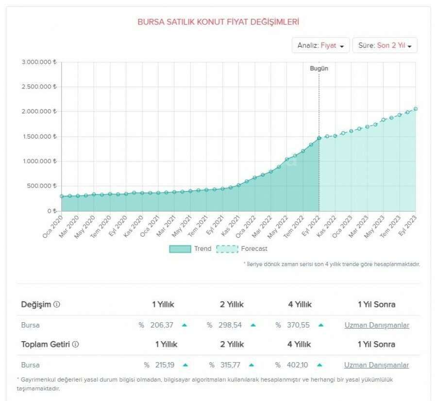Click the Bugün marker label on chart

(319, 69)
